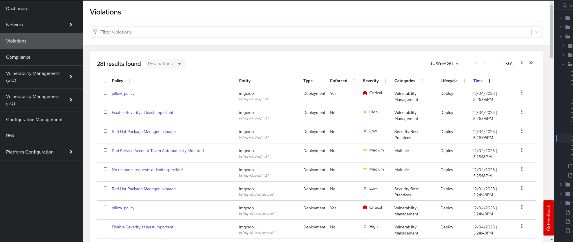
Task: Check the Red Hat Package Manager row in my-cluster/inch
Action: [x=105, y=131]
